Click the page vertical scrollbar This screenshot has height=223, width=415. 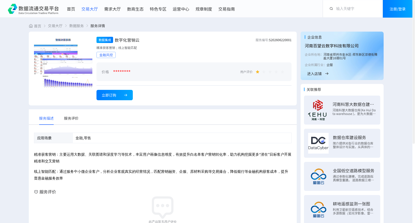(x=414, y=73)
